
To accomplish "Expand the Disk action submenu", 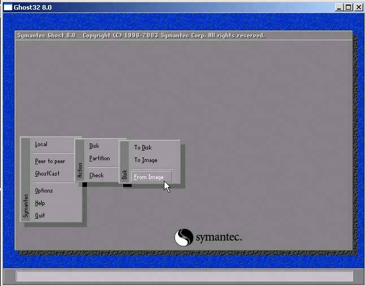I will click(94, 146).
